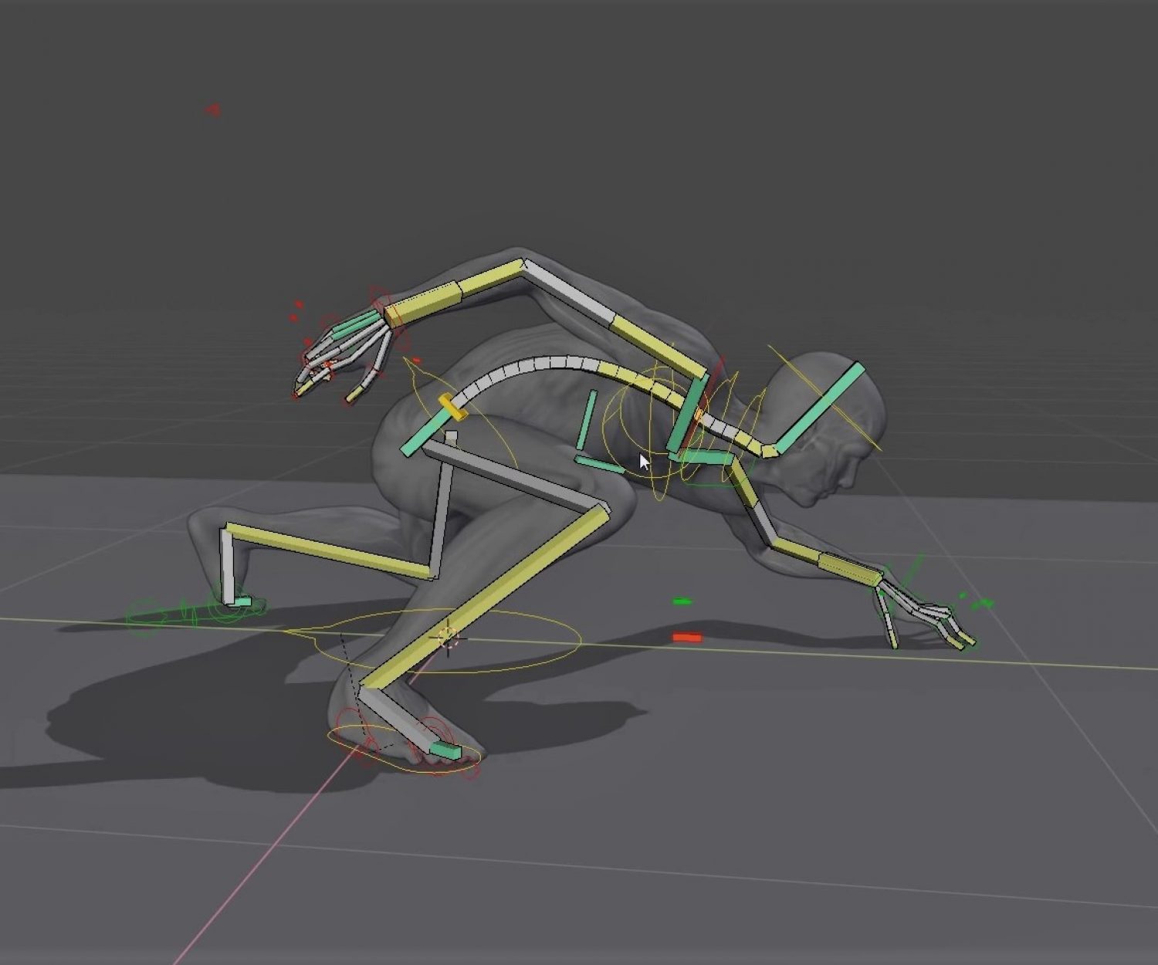Select the 3D cursor crosshair near the shin
This screenshot has width=1158, height=965.
(448, 638)
